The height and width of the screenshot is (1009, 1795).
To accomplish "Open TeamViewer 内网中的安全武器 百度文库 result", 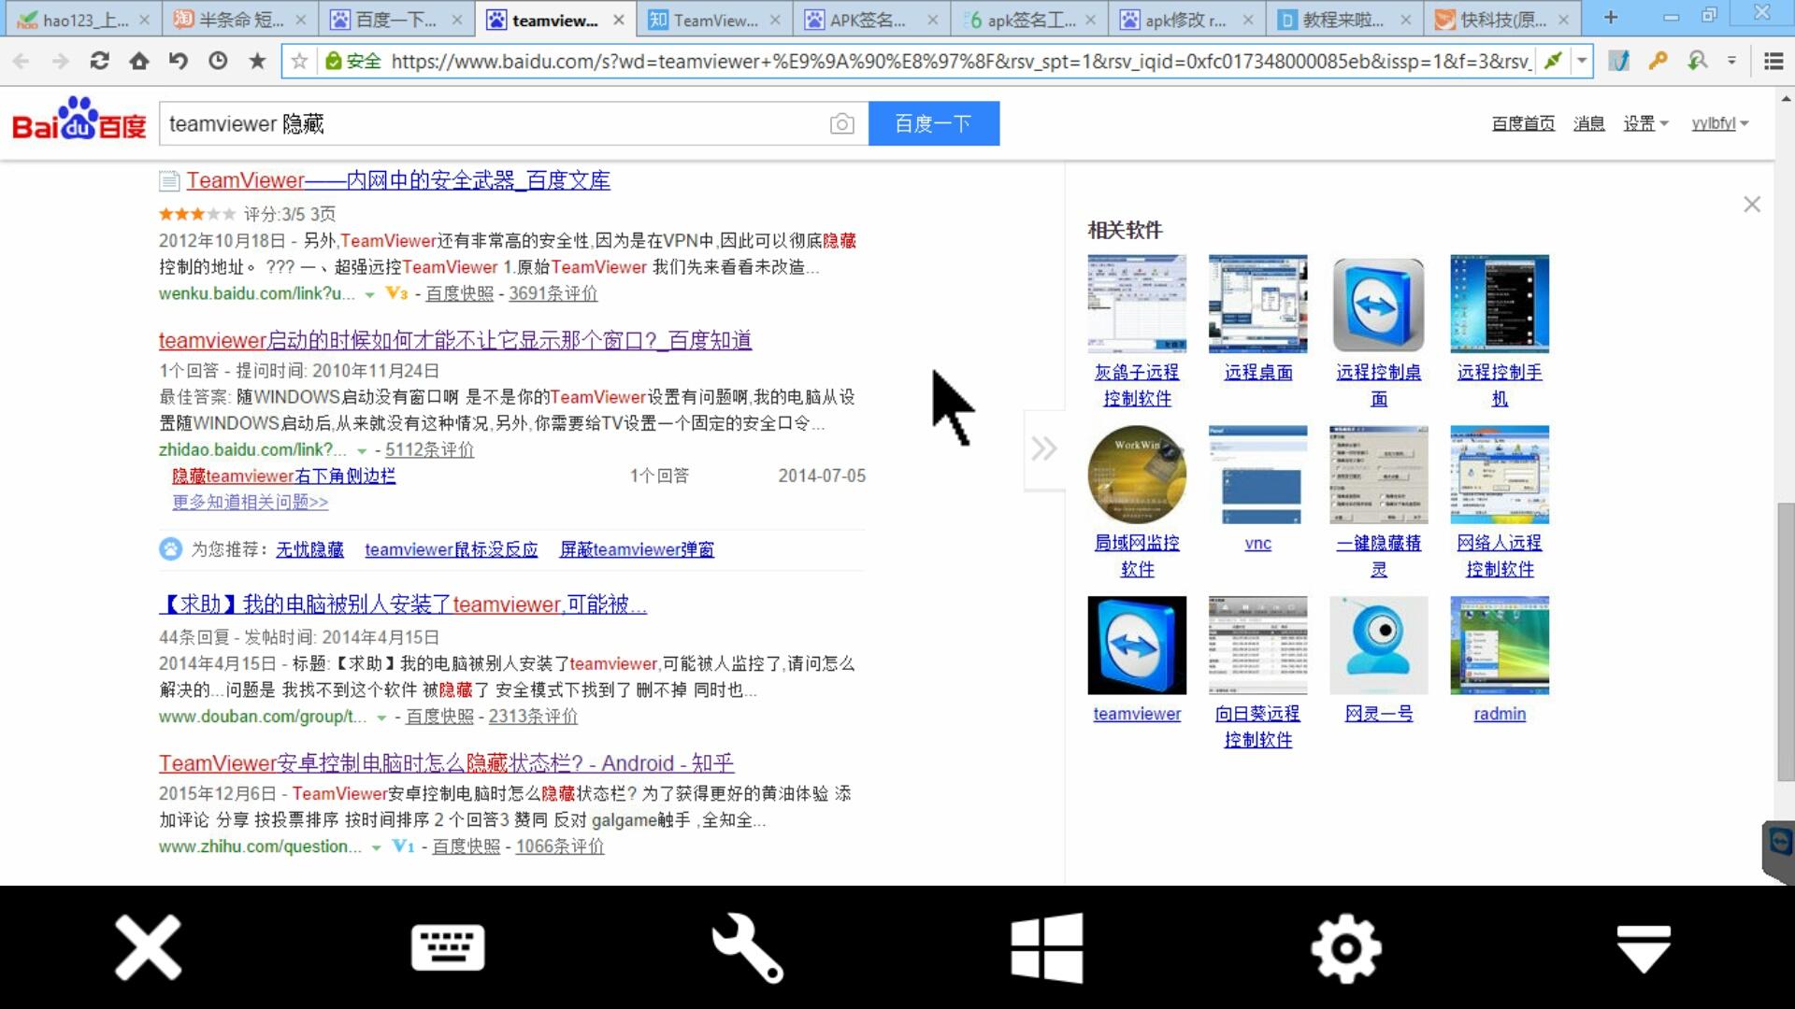I will tap(398, 180).
